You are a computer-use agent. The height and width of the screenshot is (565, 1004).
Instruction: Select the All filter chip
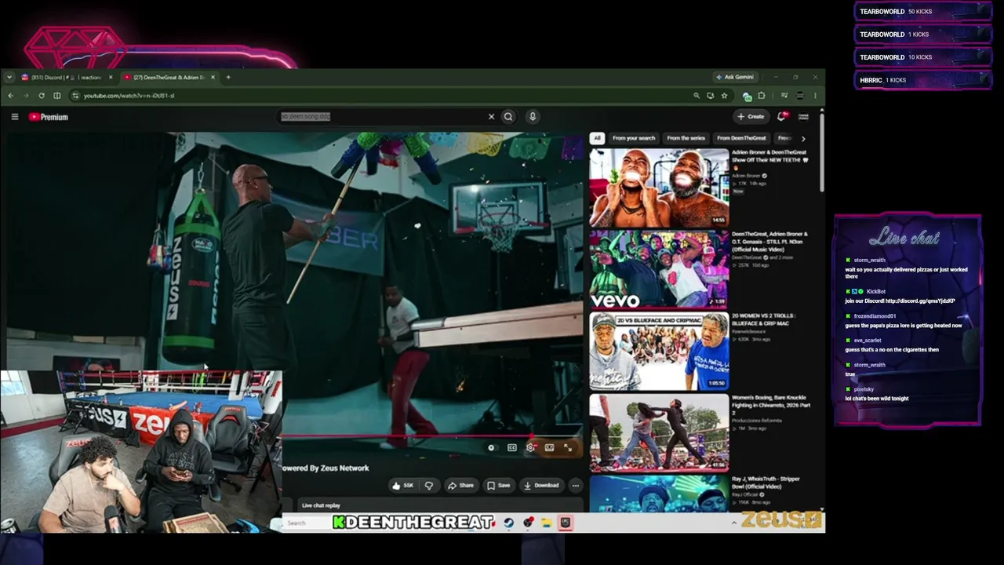click(597, 138)
